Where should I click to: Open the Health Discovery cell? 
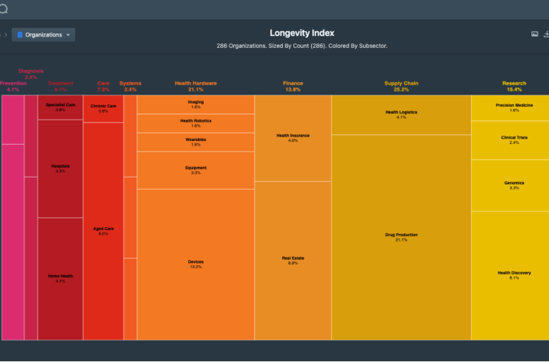[x=514, y=275]
